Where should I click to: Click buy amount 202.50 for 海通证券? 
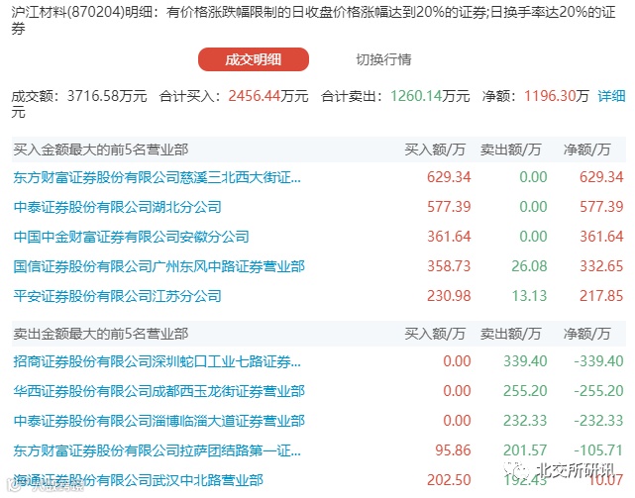pos(449,480)
